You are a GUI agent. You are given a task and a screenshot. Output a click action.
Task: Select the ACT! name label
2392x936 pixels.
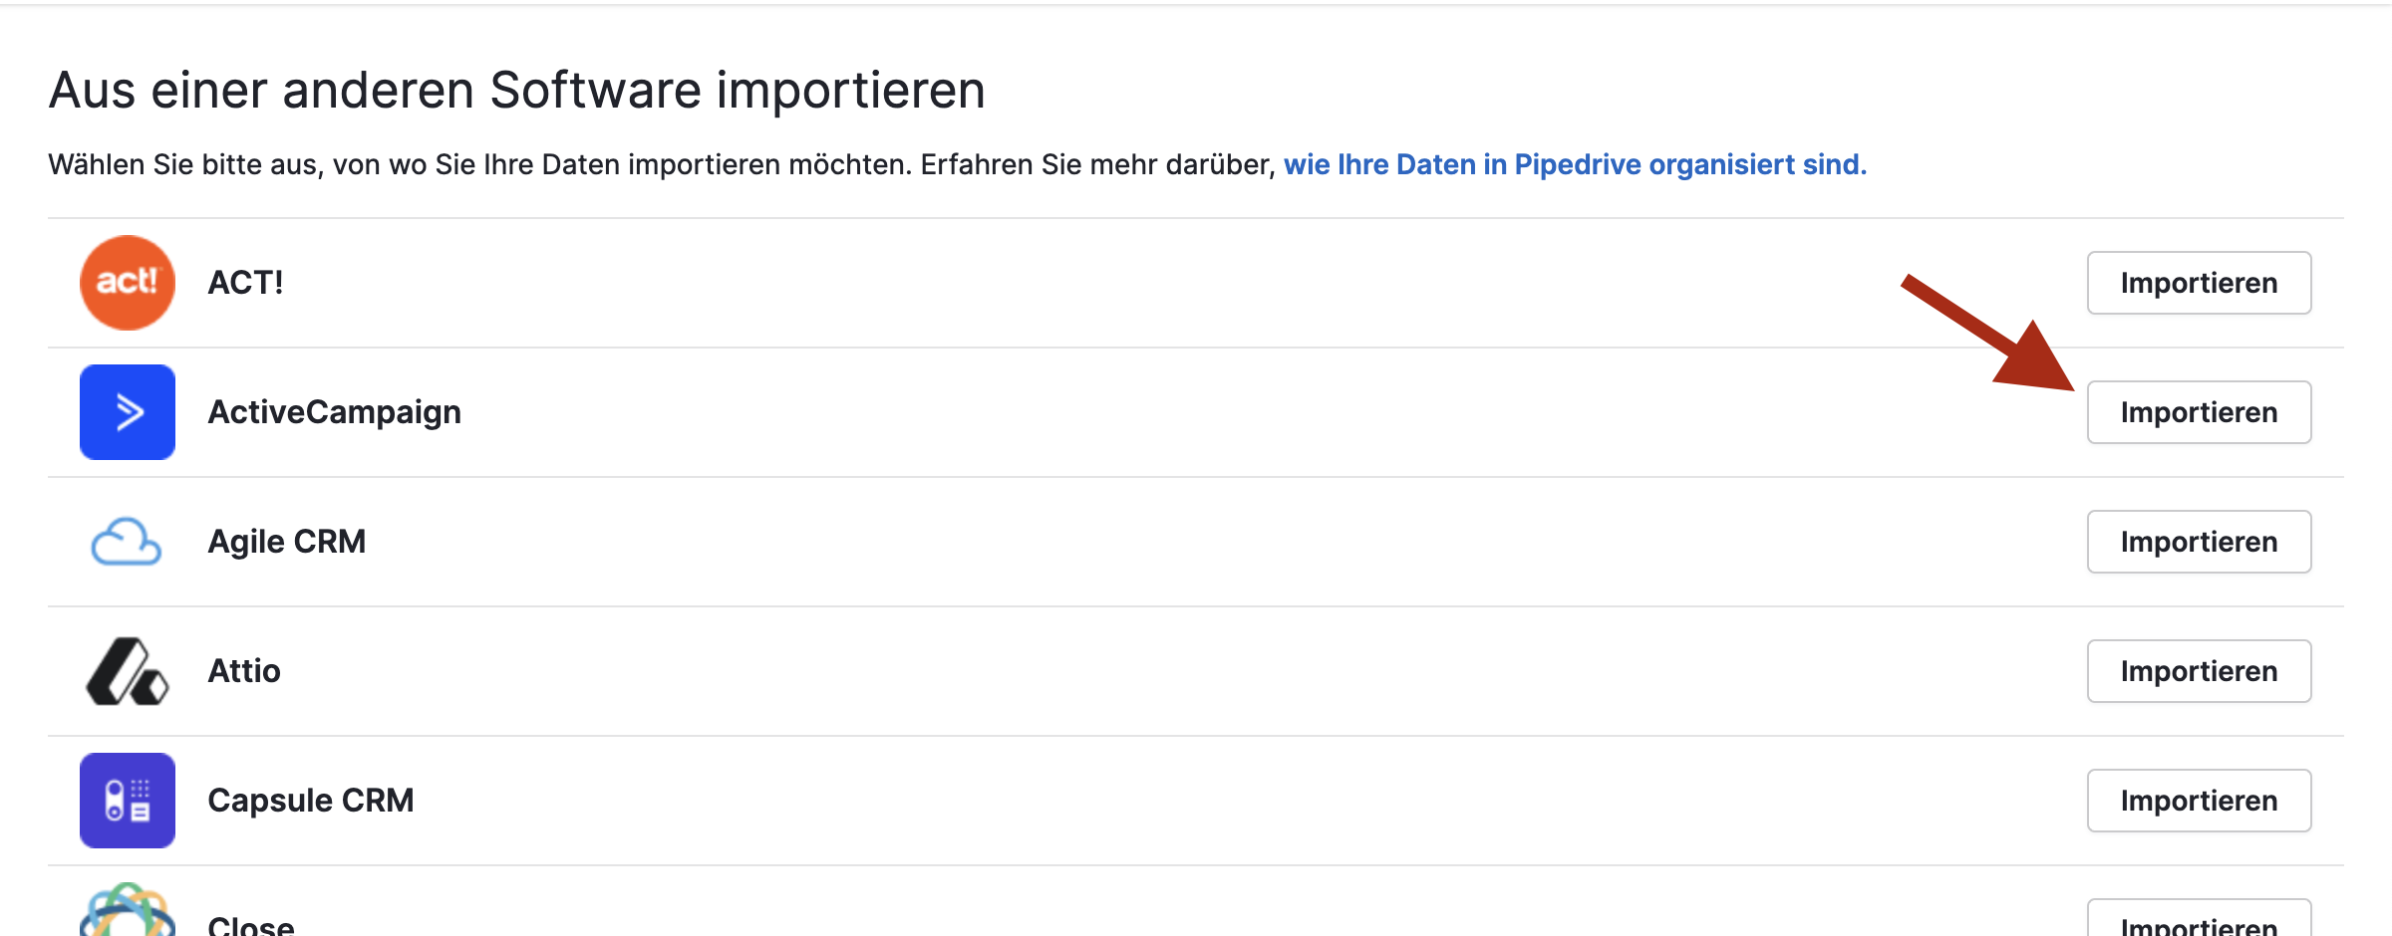point(245,283)
